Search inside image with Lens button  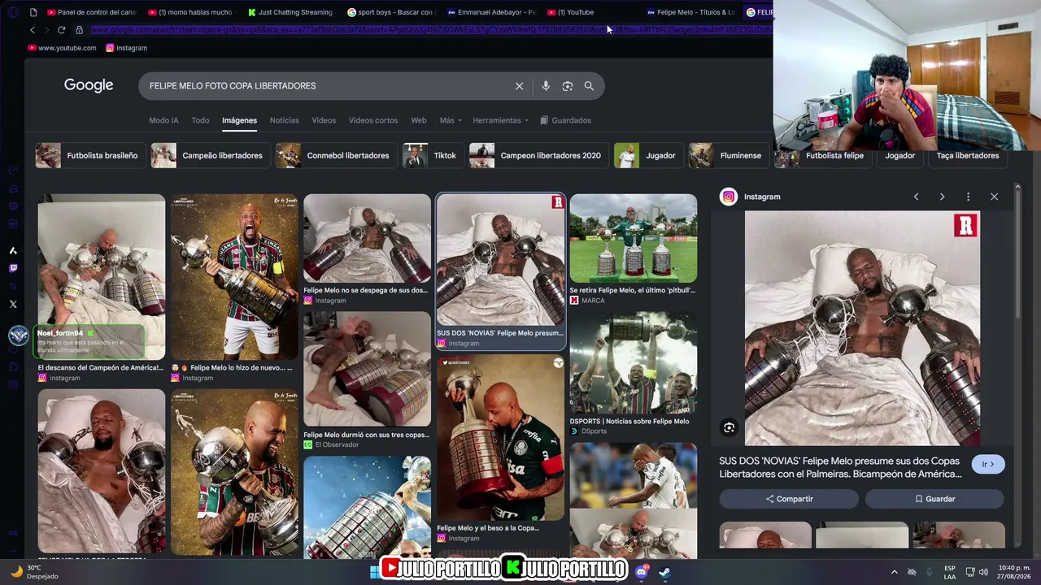(729, 427)
